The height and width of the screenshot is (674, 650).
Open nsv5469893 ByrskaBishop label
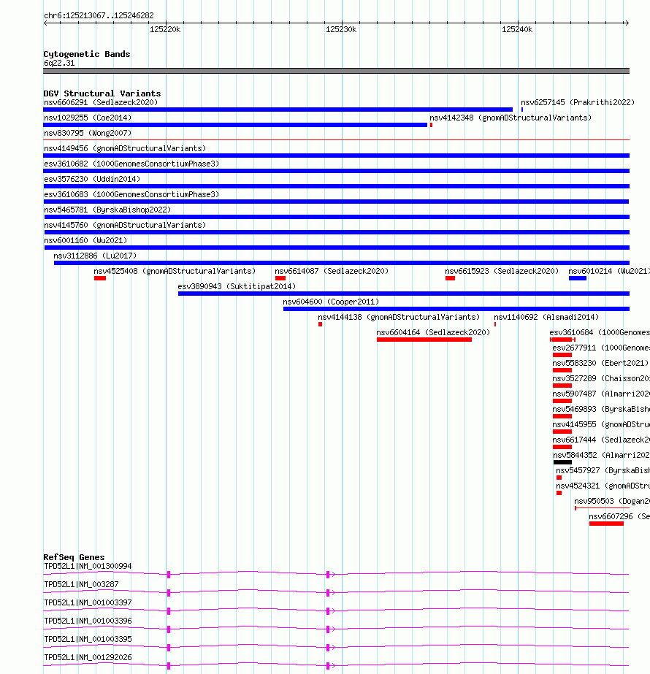(x=601, y=409)
